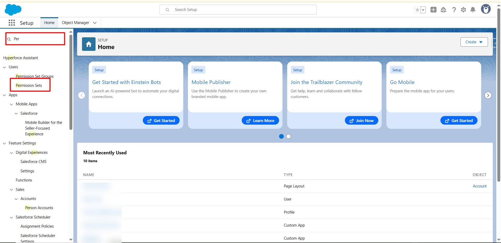Click the Trailhead guidance icon
This screenshot has width=501, height=243.
click(x=443, y=10)
